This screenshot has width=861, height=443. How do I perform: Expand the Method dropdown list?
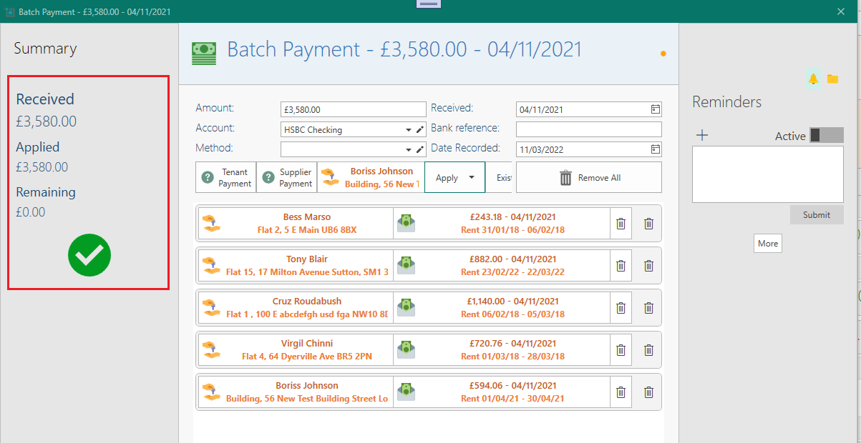click(409, 149)
